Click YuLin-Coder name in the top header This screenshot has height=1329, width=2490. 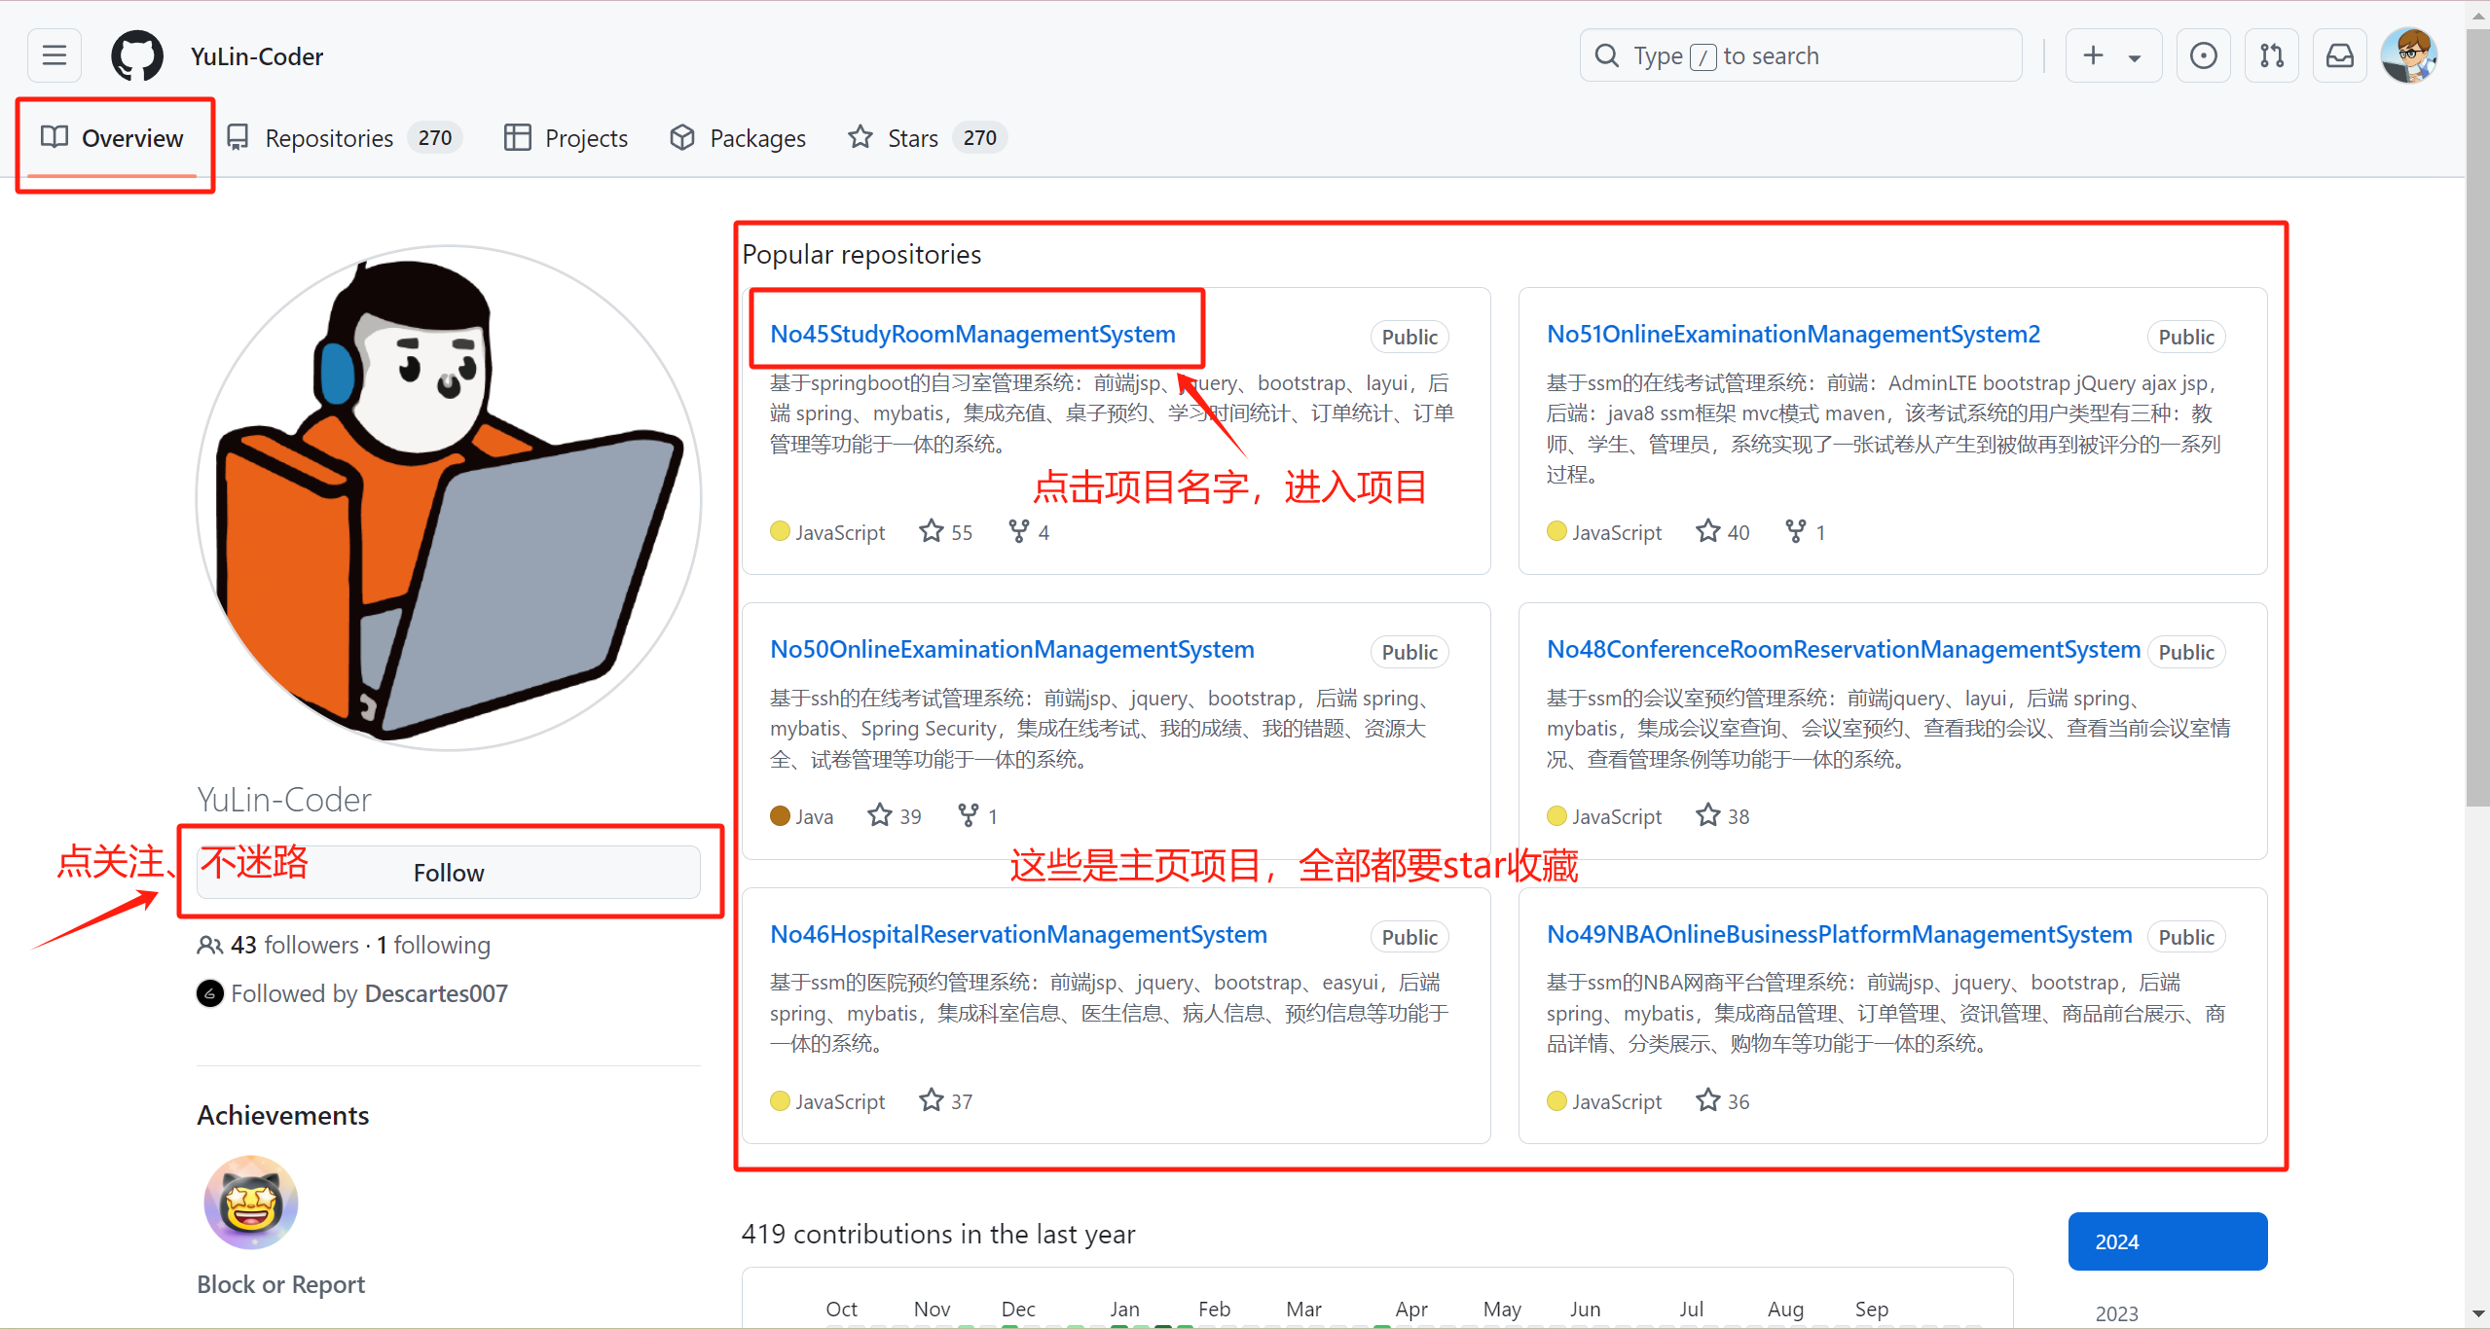pos(257,56)
